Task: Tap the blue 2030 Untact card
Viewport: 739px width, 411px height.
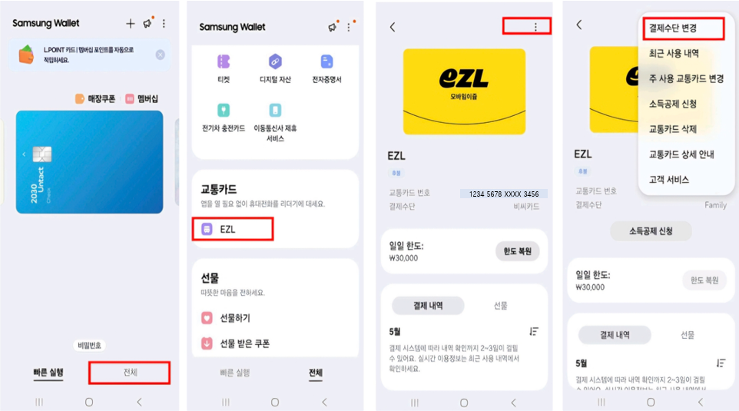Action: pos(90,162)
